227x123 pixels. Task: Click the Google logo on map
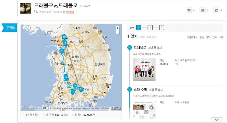tap(27, 107)
